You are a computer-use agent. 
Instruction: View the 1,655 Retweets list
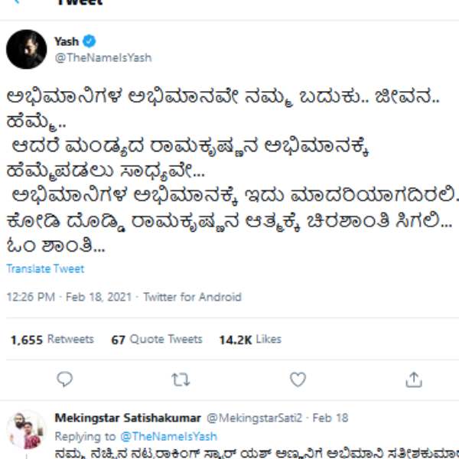(52, 339)
